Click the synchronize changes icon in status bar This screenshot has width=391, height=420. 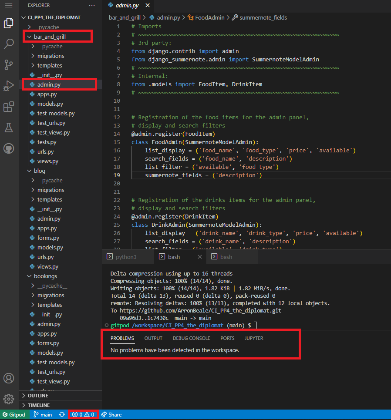tap(62, 415)
